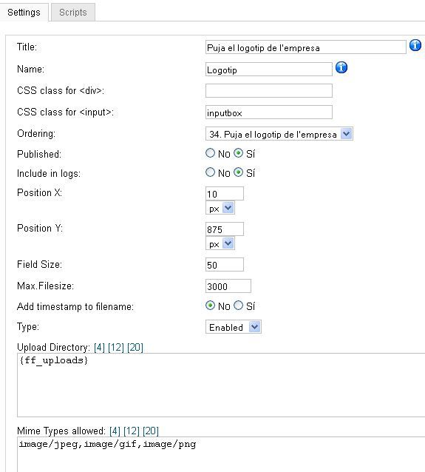
Task: Select No for Include in logs
Action: (210, 172)
